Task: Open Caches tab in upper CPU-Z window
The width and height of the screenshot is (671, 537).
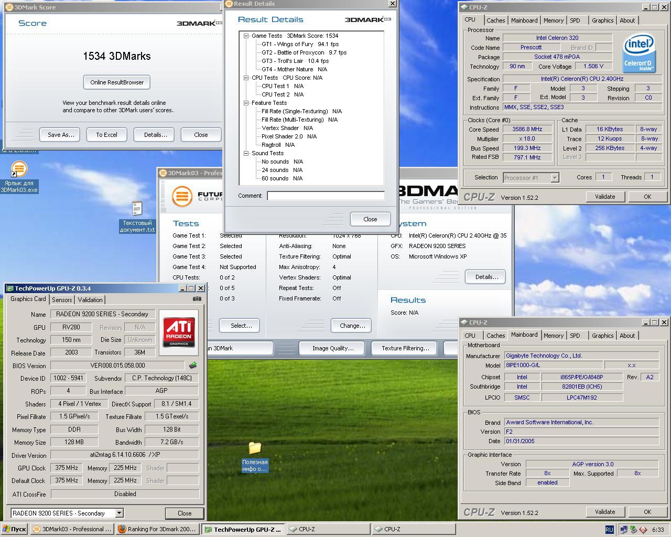Action: (495, 20)
